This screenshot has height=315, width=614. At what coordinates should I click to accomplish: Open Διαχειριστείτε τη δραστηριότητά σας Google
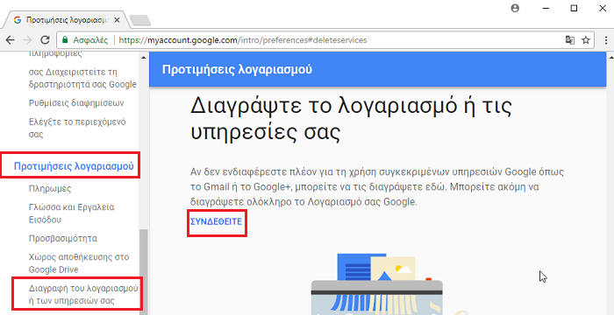coord(82,78)
